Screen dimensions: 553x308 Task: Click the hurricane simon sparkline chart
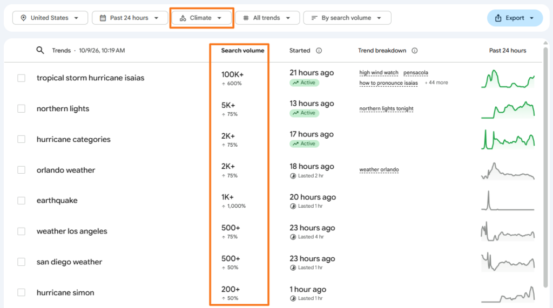[508, 295]
